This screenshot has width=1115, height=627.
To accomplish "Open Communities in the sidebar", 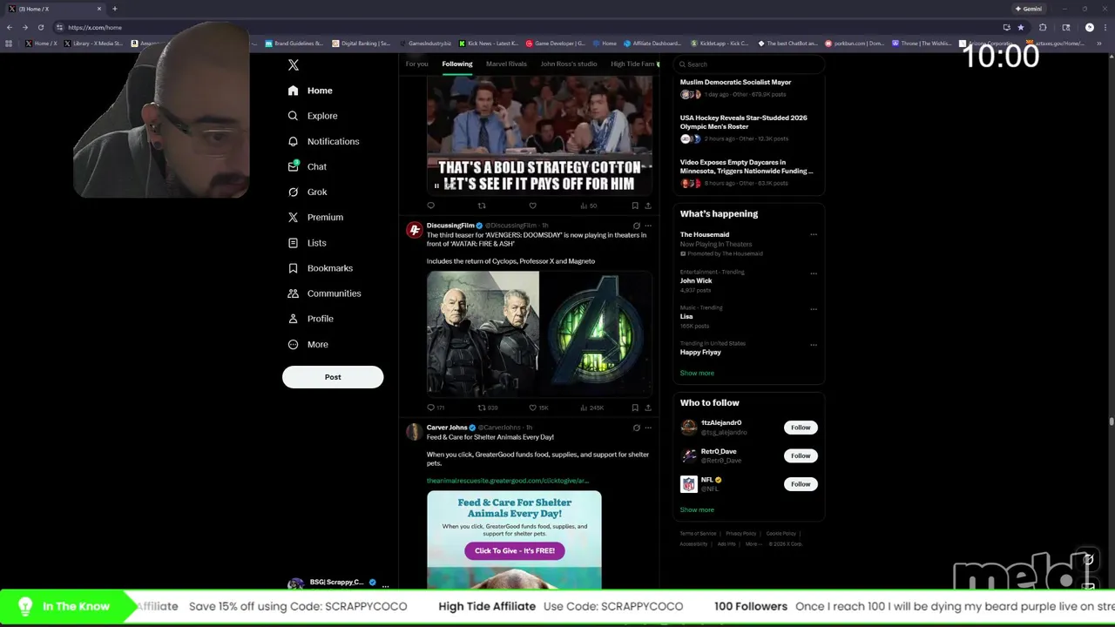I will [324, 293].
